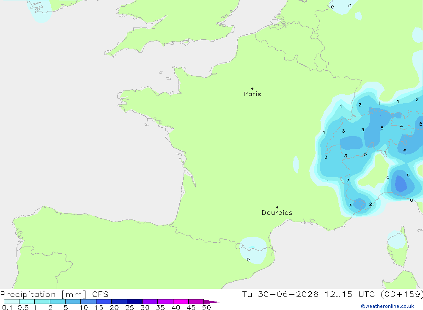Click the forecast step '(00+159)' text
This screenshot has width=423, height=310.
pyautogui.click(x=402, y=294)
